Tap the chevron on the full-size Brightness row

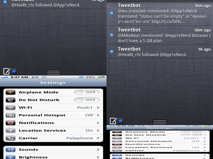point(98,157)
